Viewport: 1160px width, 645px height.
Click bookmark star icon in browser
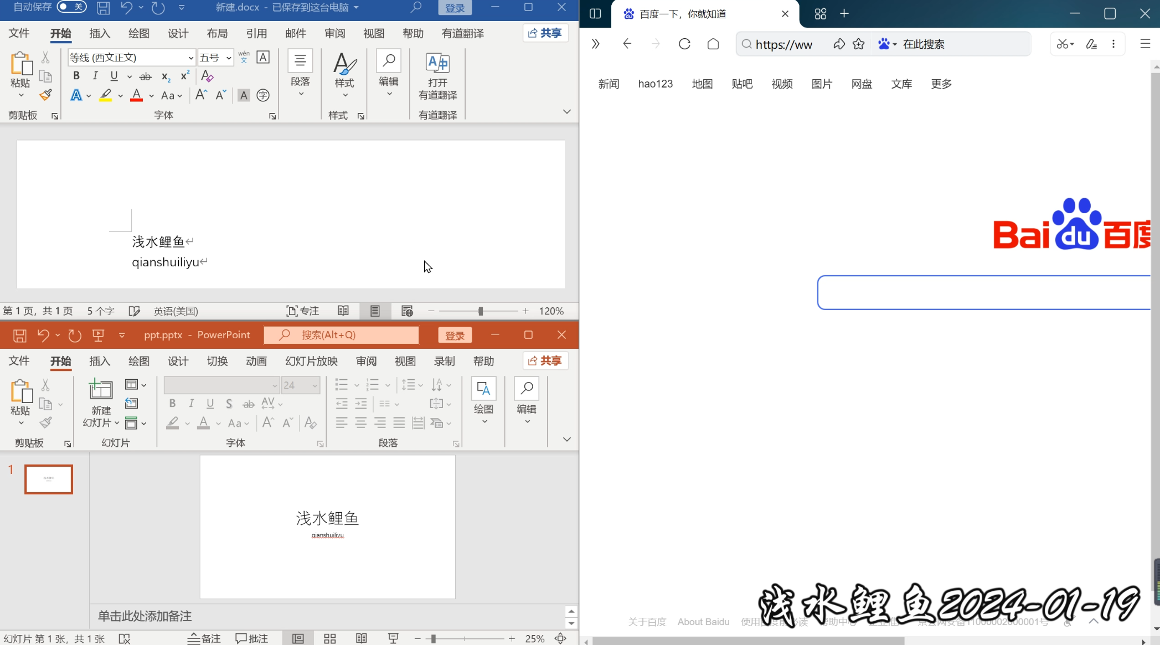[858, 44]
